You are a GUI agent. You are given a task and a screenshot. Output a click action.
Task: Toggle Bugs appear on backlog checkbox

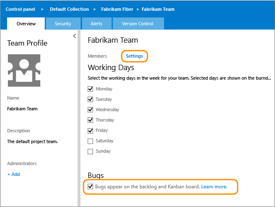click(x=90, y=187)
